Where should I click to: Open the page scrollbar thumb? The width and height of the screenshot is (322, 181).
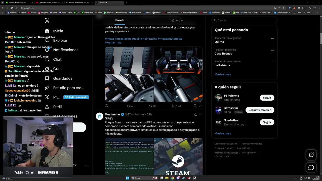(321, 38)
